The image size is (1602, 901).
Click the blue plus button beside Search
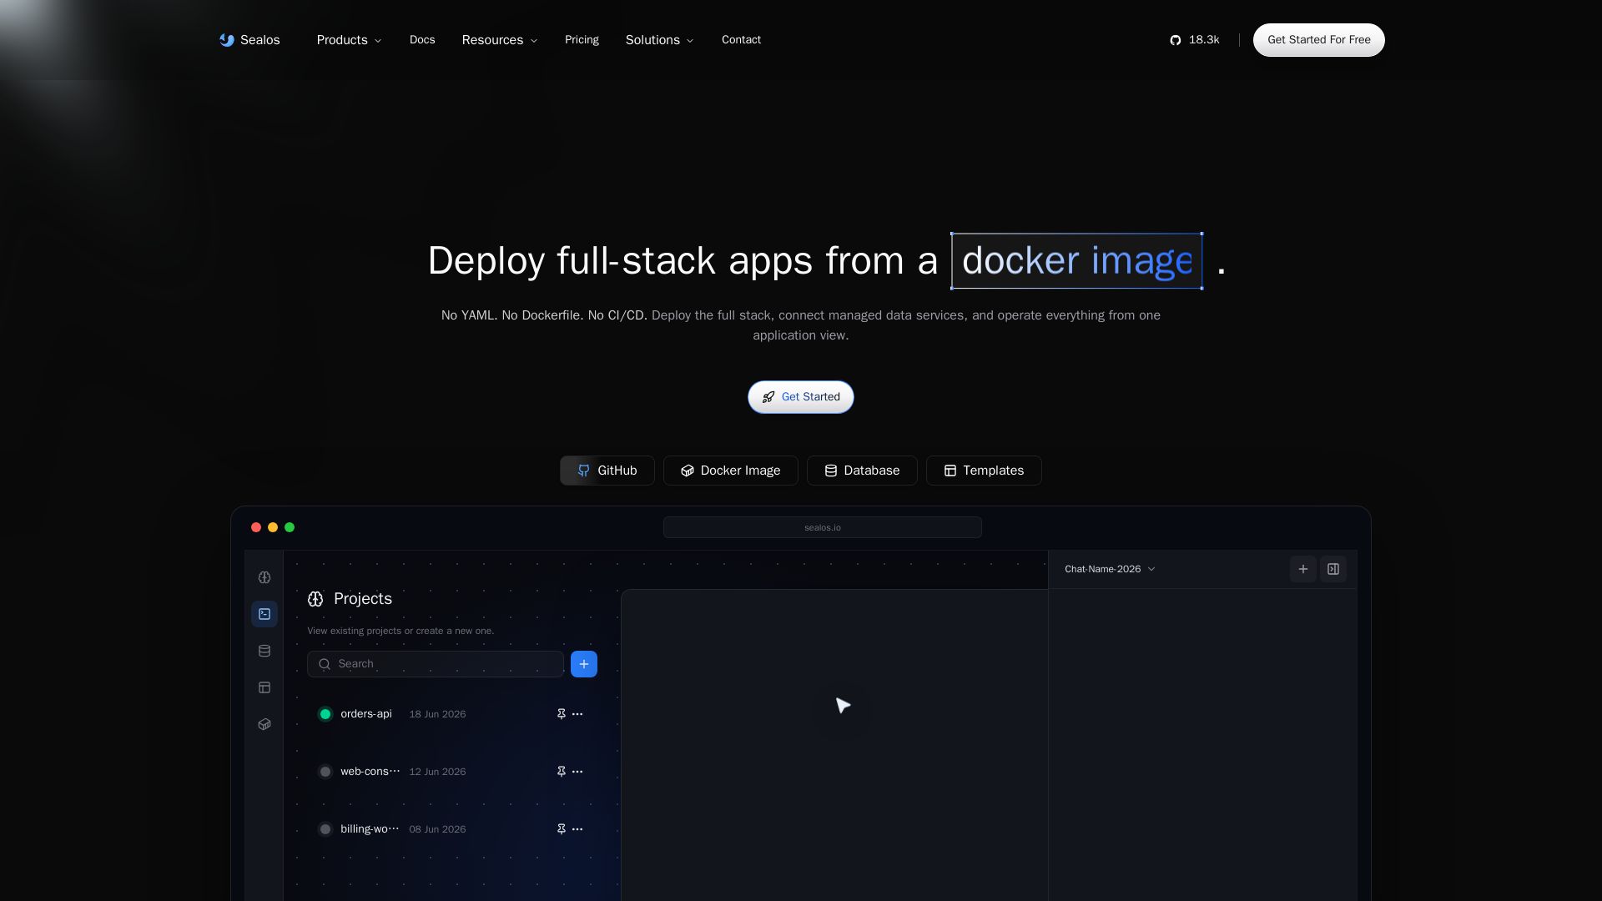click(x=584, y=664)
